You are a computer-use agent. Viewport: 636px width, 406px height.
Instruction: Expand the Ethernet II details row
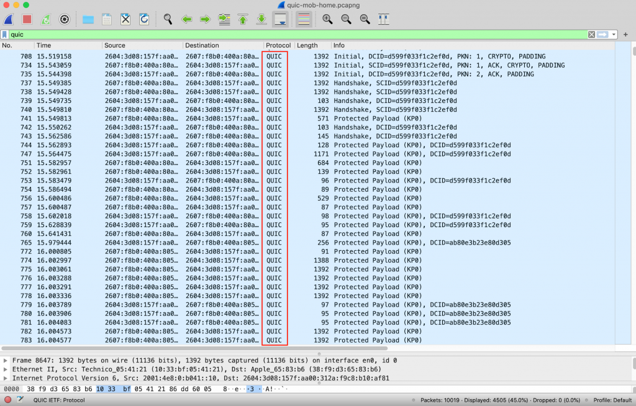6,369
